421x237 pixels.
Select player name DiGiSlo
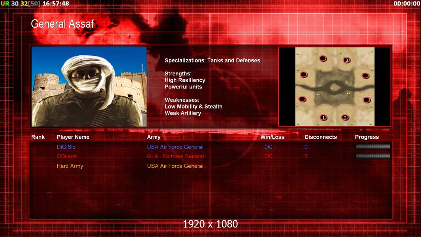coord(66,147)
